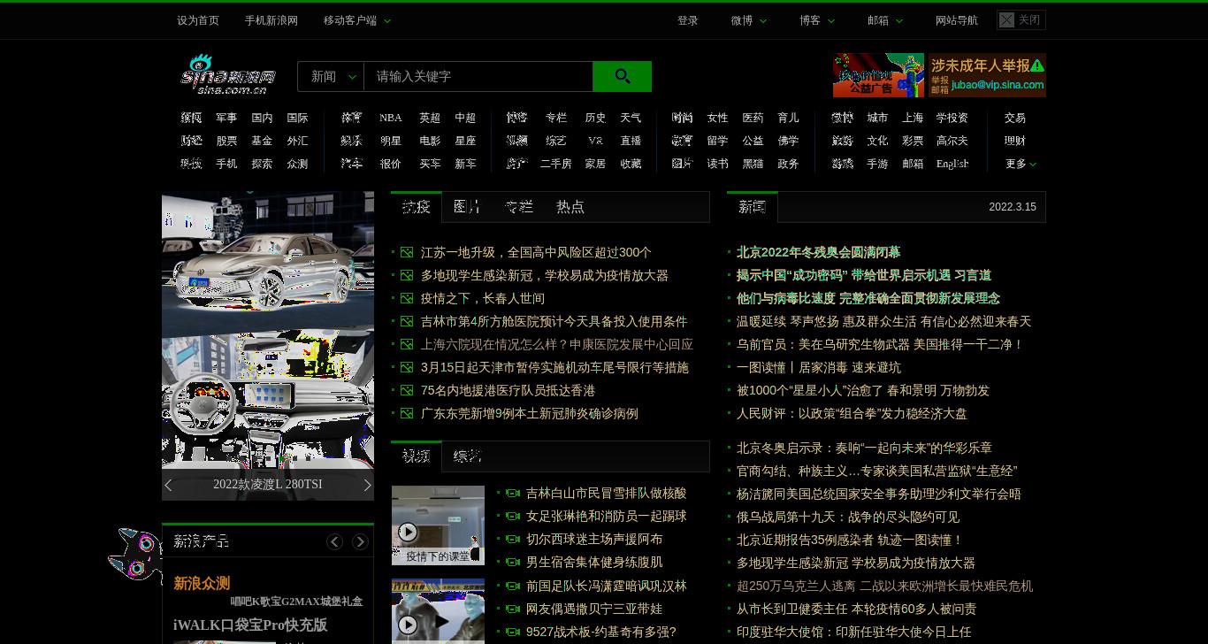Screen dimensions: 1208x644
Task: Show previous slide in car carousel
Action: (x=169, y=485)
